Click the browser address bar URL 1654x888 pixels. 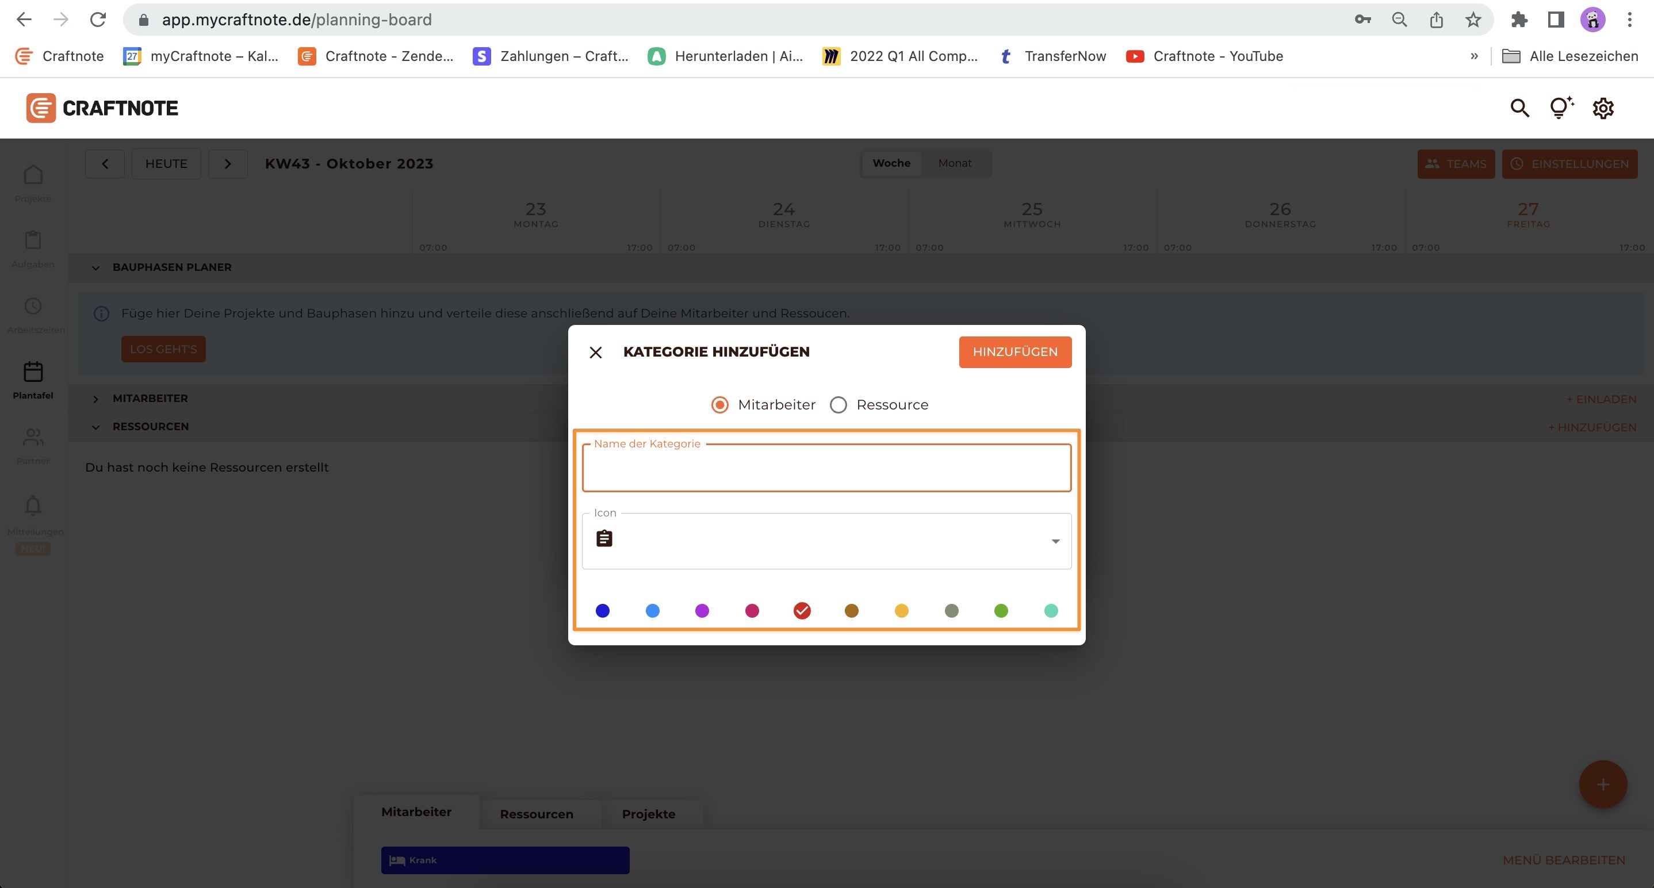click(x=297, y=20)
